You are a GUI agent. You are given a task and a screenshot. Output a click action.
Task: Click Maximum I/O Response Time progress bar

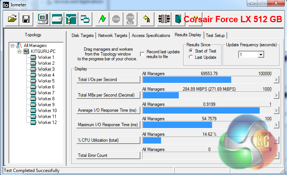tap(207, 125)
